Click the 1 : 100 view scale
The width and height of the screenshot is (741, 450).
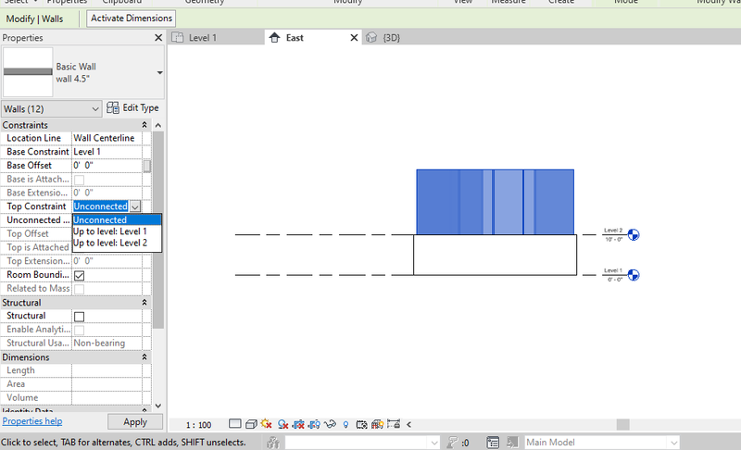point(198,425)
